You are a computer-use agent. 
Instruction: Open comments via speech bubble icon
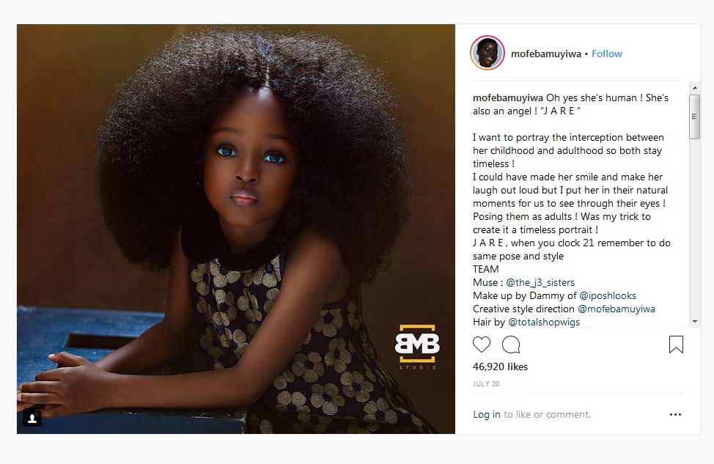pyautogui.click(x=511, y=345)
